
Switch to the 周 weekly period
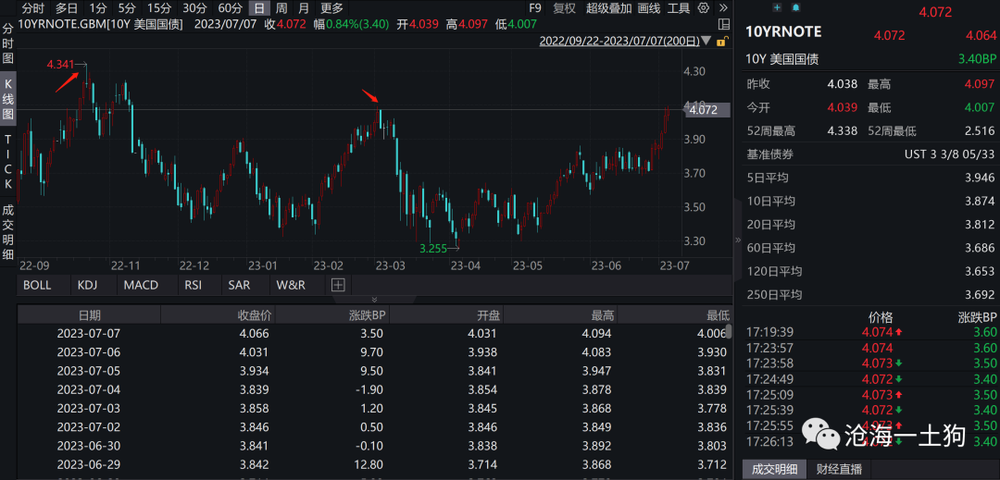point(281,8)
